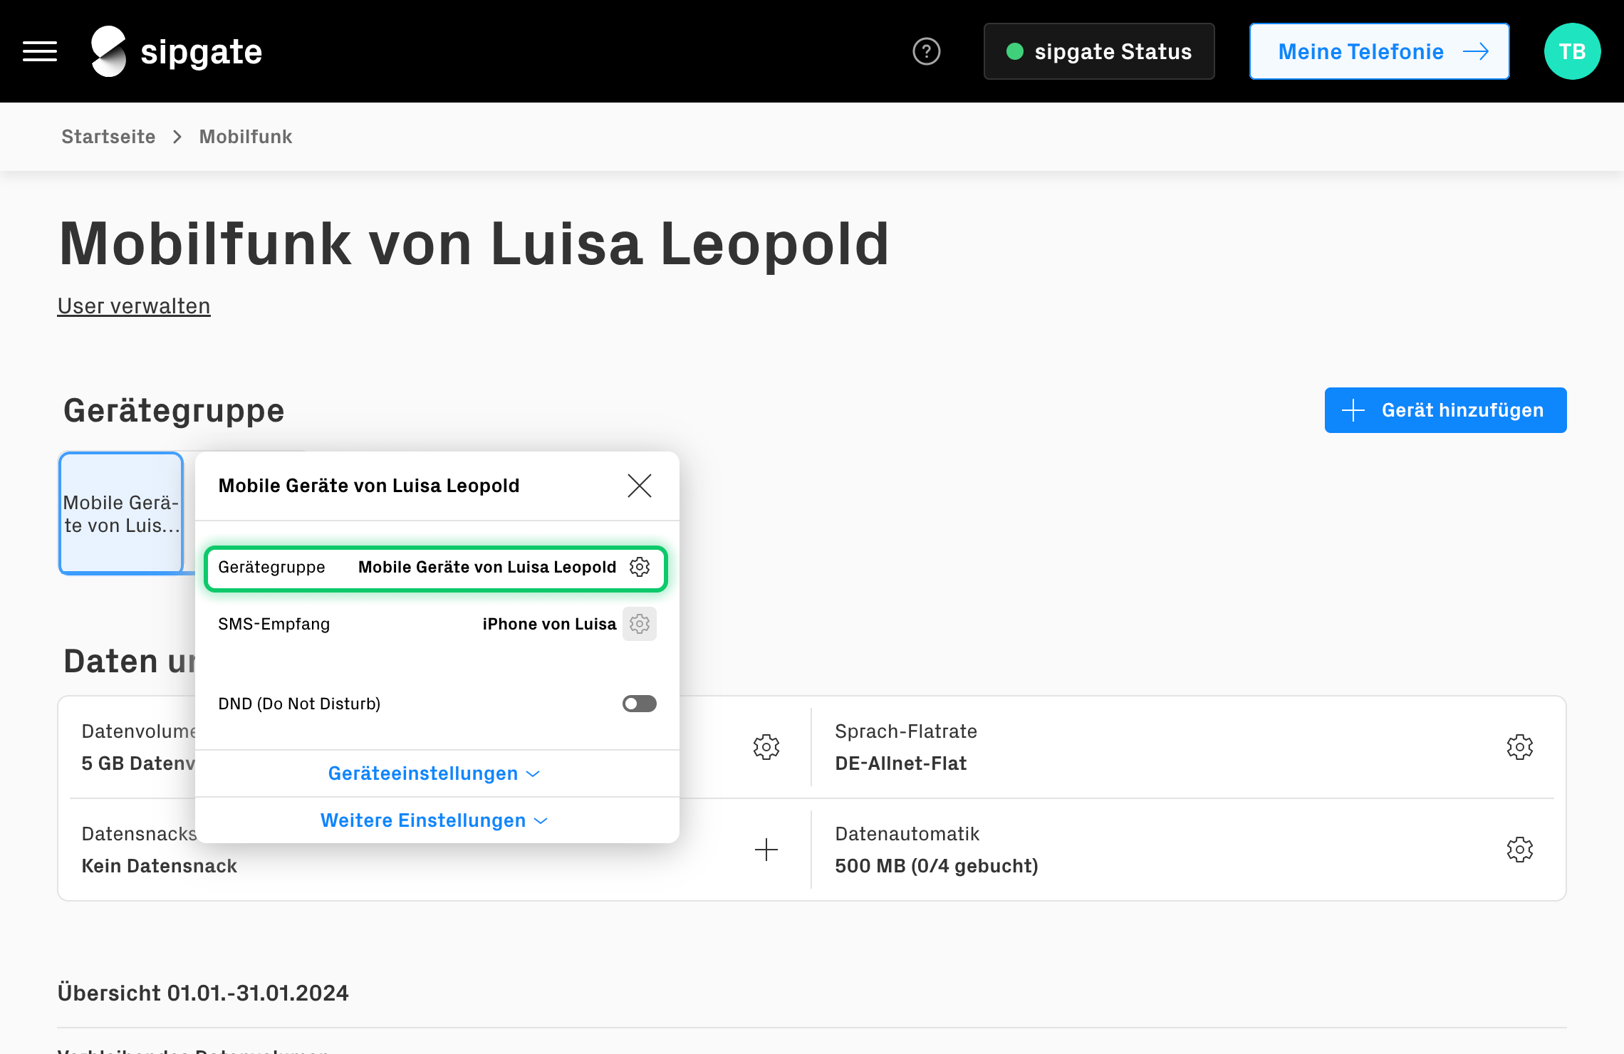Navigate to Startseite breadcrumb
Image resolution: width=1624 pixels, height=1054 pixels.
pyautogui.click(x=108, y=137)
